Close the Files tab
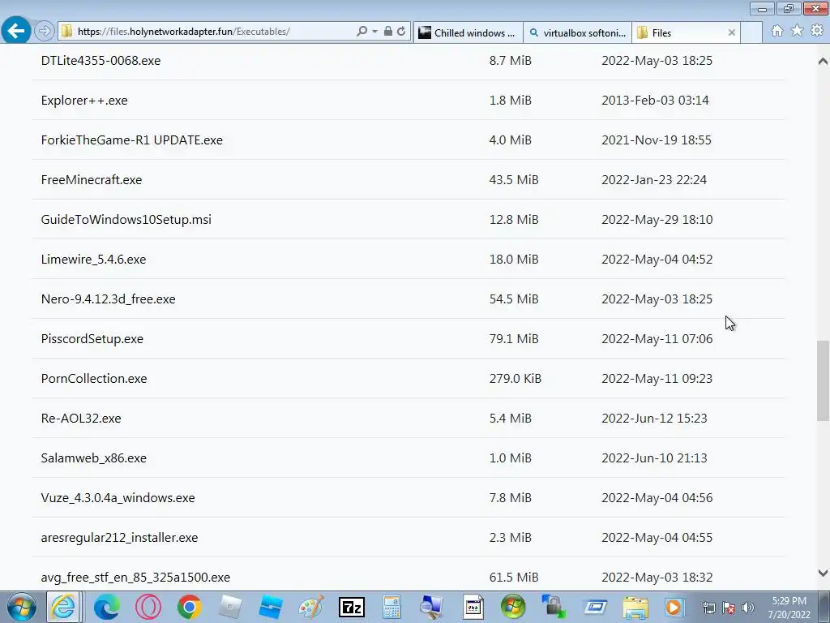Viewport: 830px width, 623px height. [732, 32]
